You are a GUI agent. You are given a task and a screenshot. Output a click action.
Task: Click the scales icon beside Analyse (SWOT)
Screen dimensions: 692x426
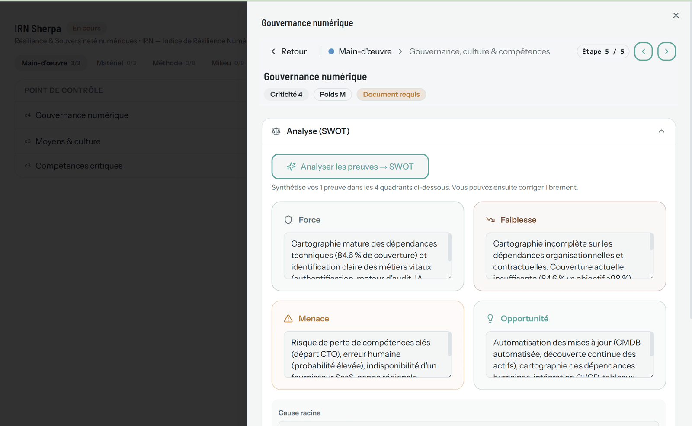pyautogui.click(x=276, y=131)
